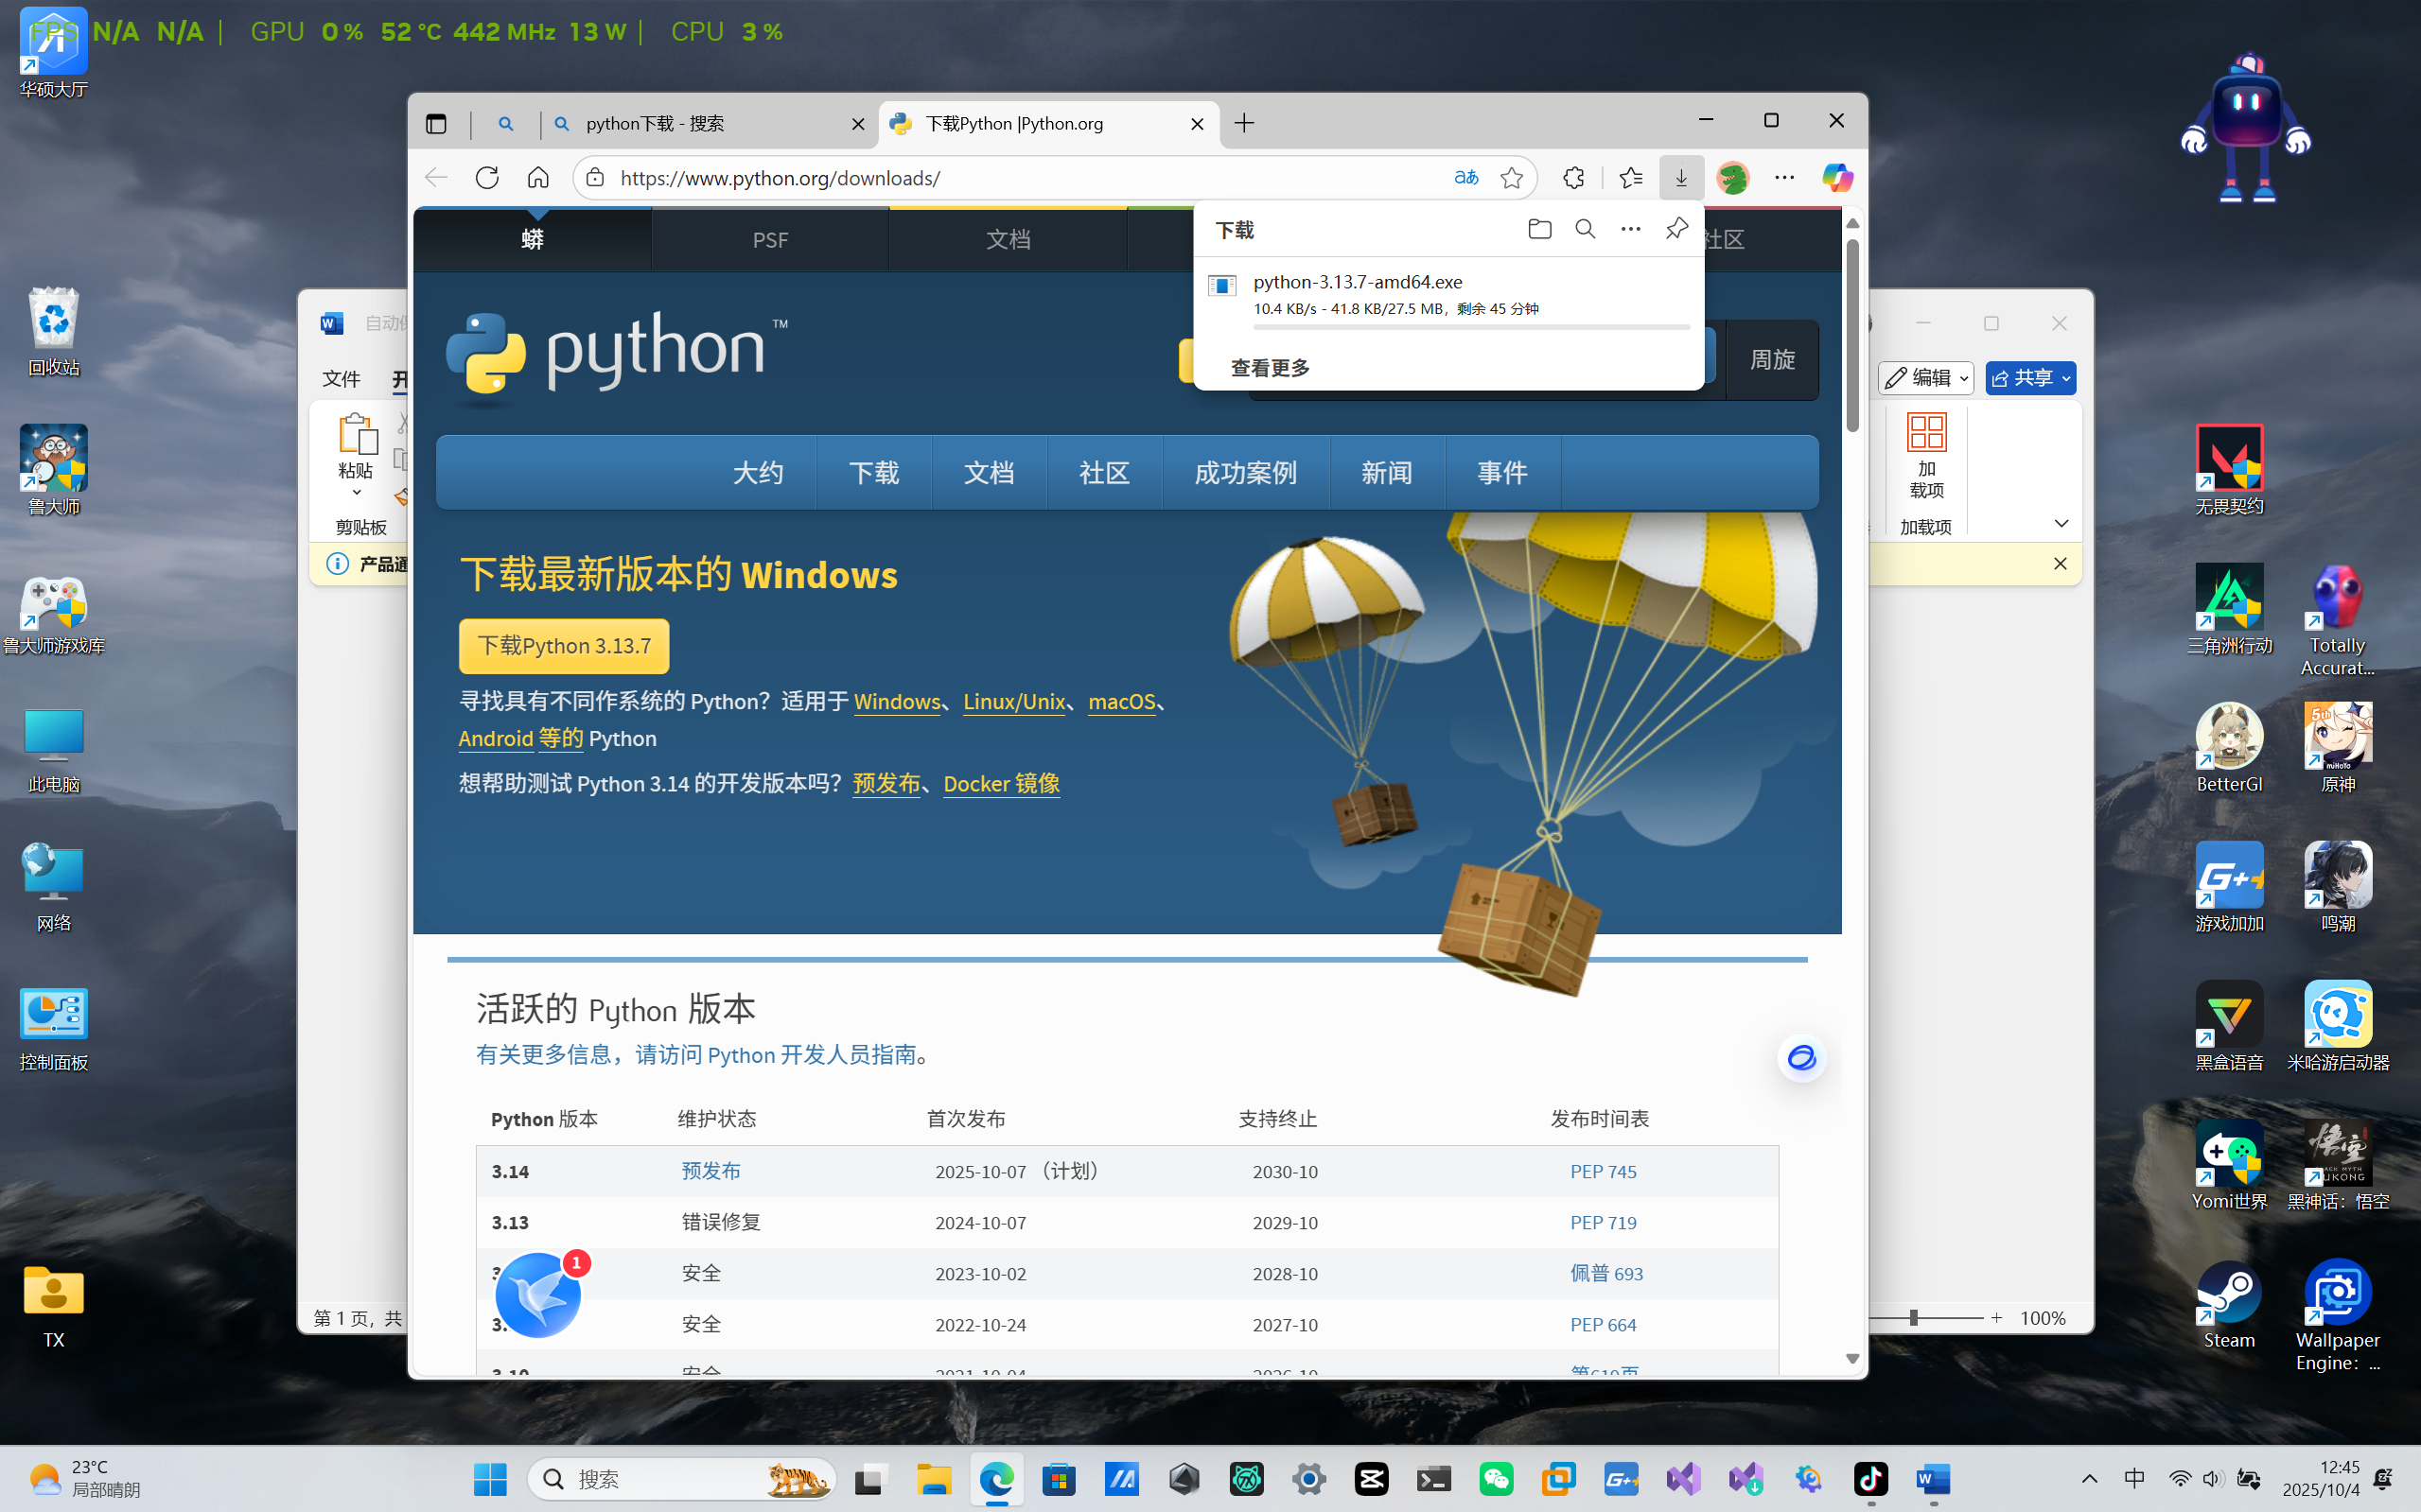Image resolution: width=2421 pixels, height=1512 pixels.
Task: Toggle the translate page icon in address bar
Action: [1465, 177]
